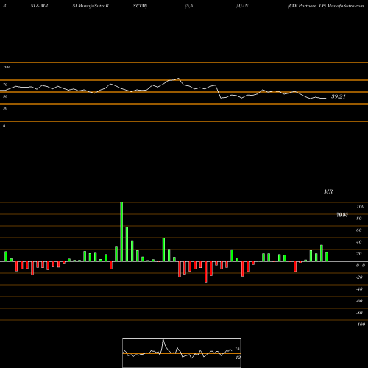This screenshot has width=368, height=368.
Task: Click the -12 label in the mini chart
Action: [238, 358]
